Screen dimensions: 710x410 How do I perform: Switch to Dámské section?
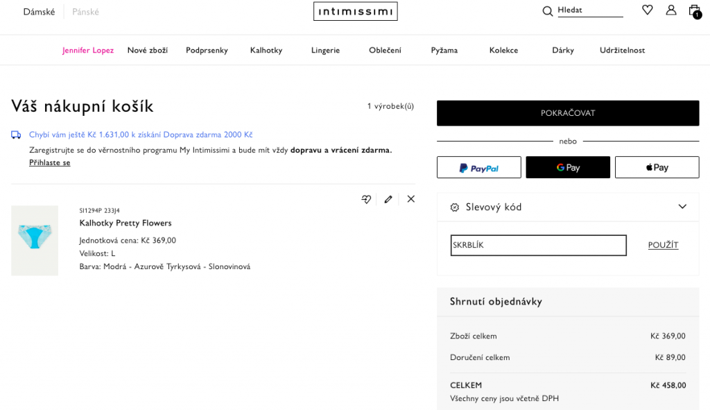point(39,12)
